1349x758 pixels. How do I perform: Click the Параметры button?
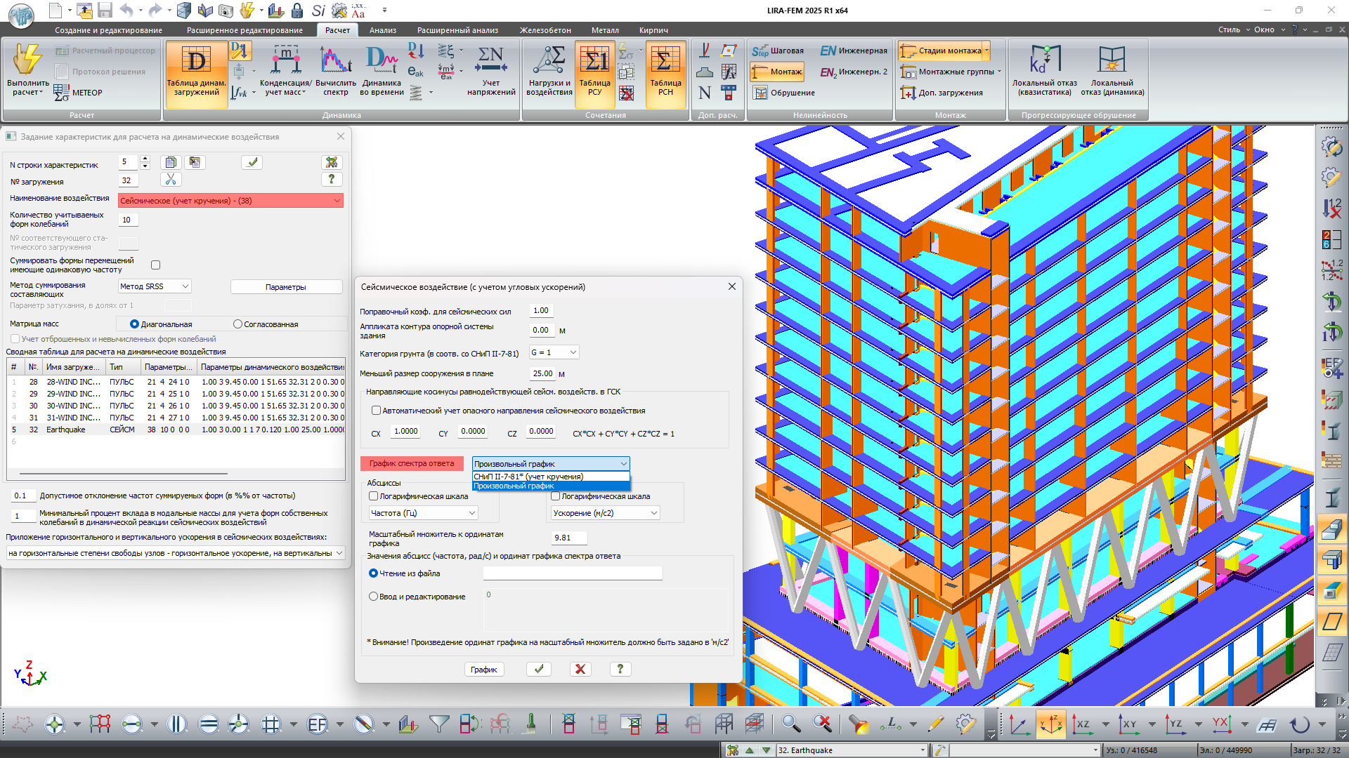(286, 287)
